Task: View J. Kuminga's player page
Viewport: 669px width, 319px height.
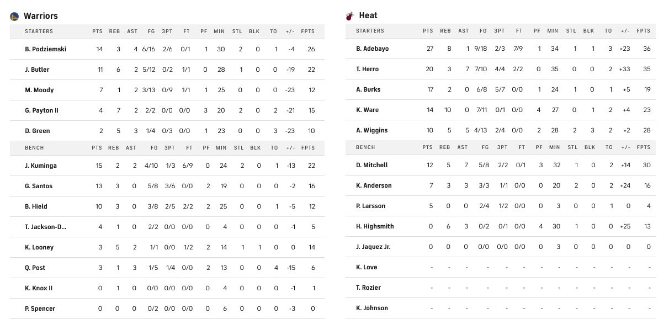Action: [41, 166]
